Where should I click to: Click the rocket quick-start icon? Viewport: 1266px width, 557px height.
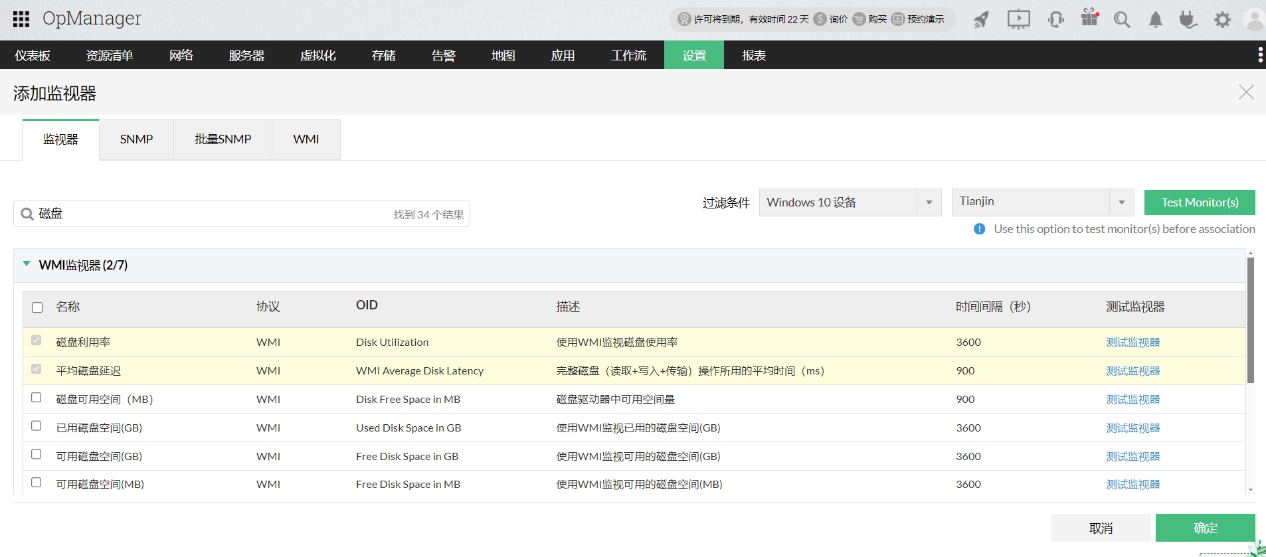981,19
